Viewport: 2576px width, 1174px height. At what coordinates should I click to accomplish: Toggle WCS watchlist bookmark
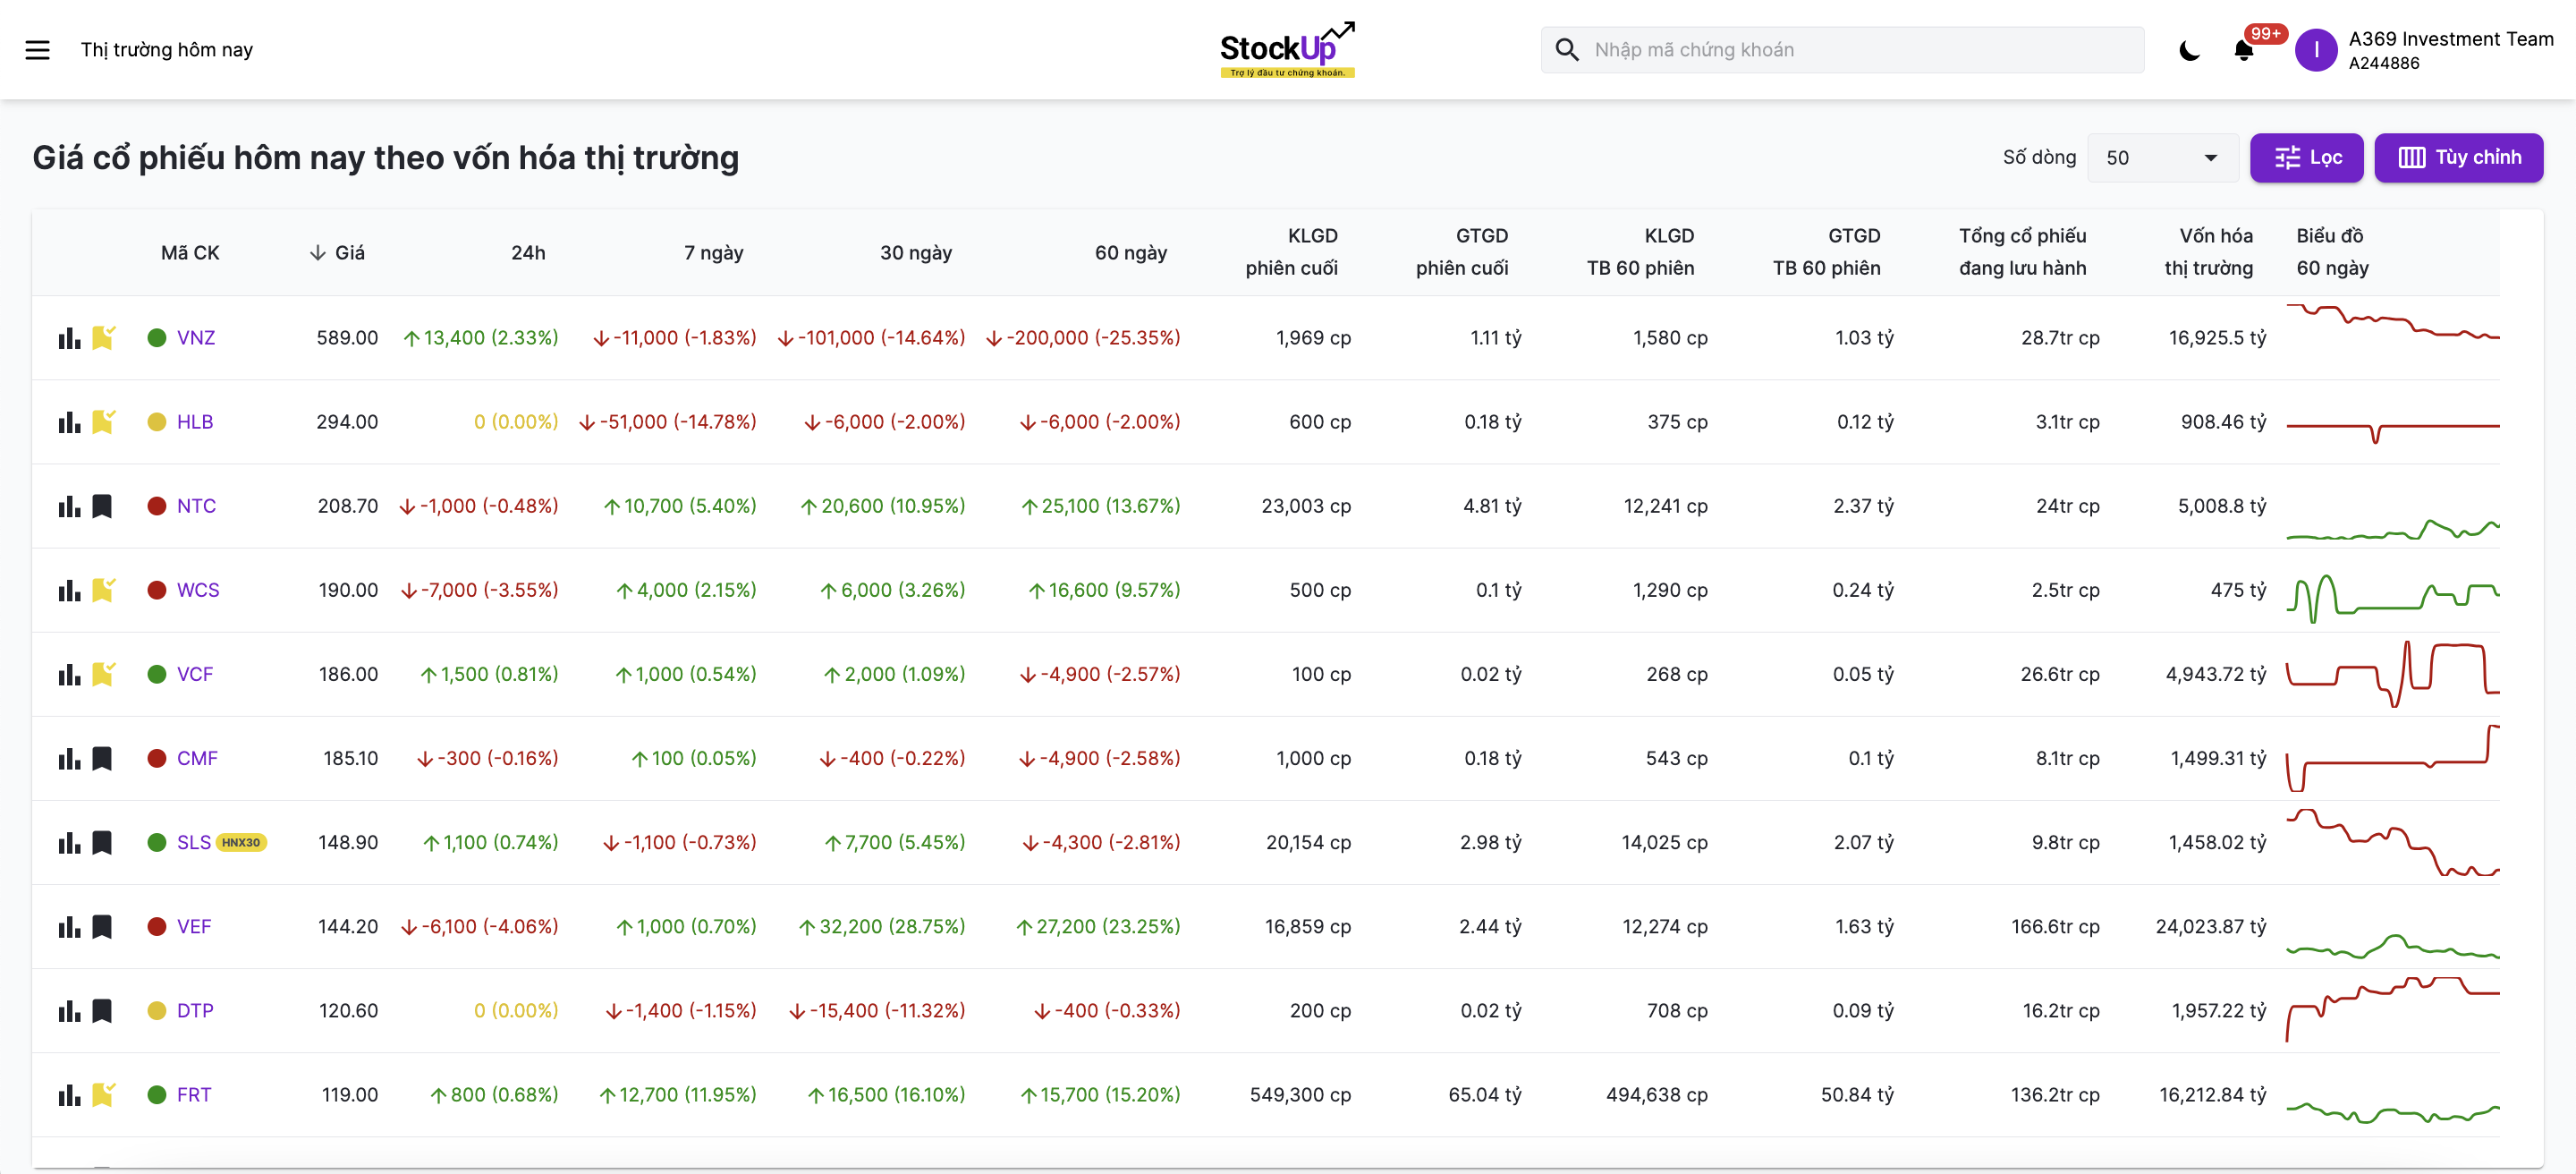pyautogui.click(x=103, y=590)
